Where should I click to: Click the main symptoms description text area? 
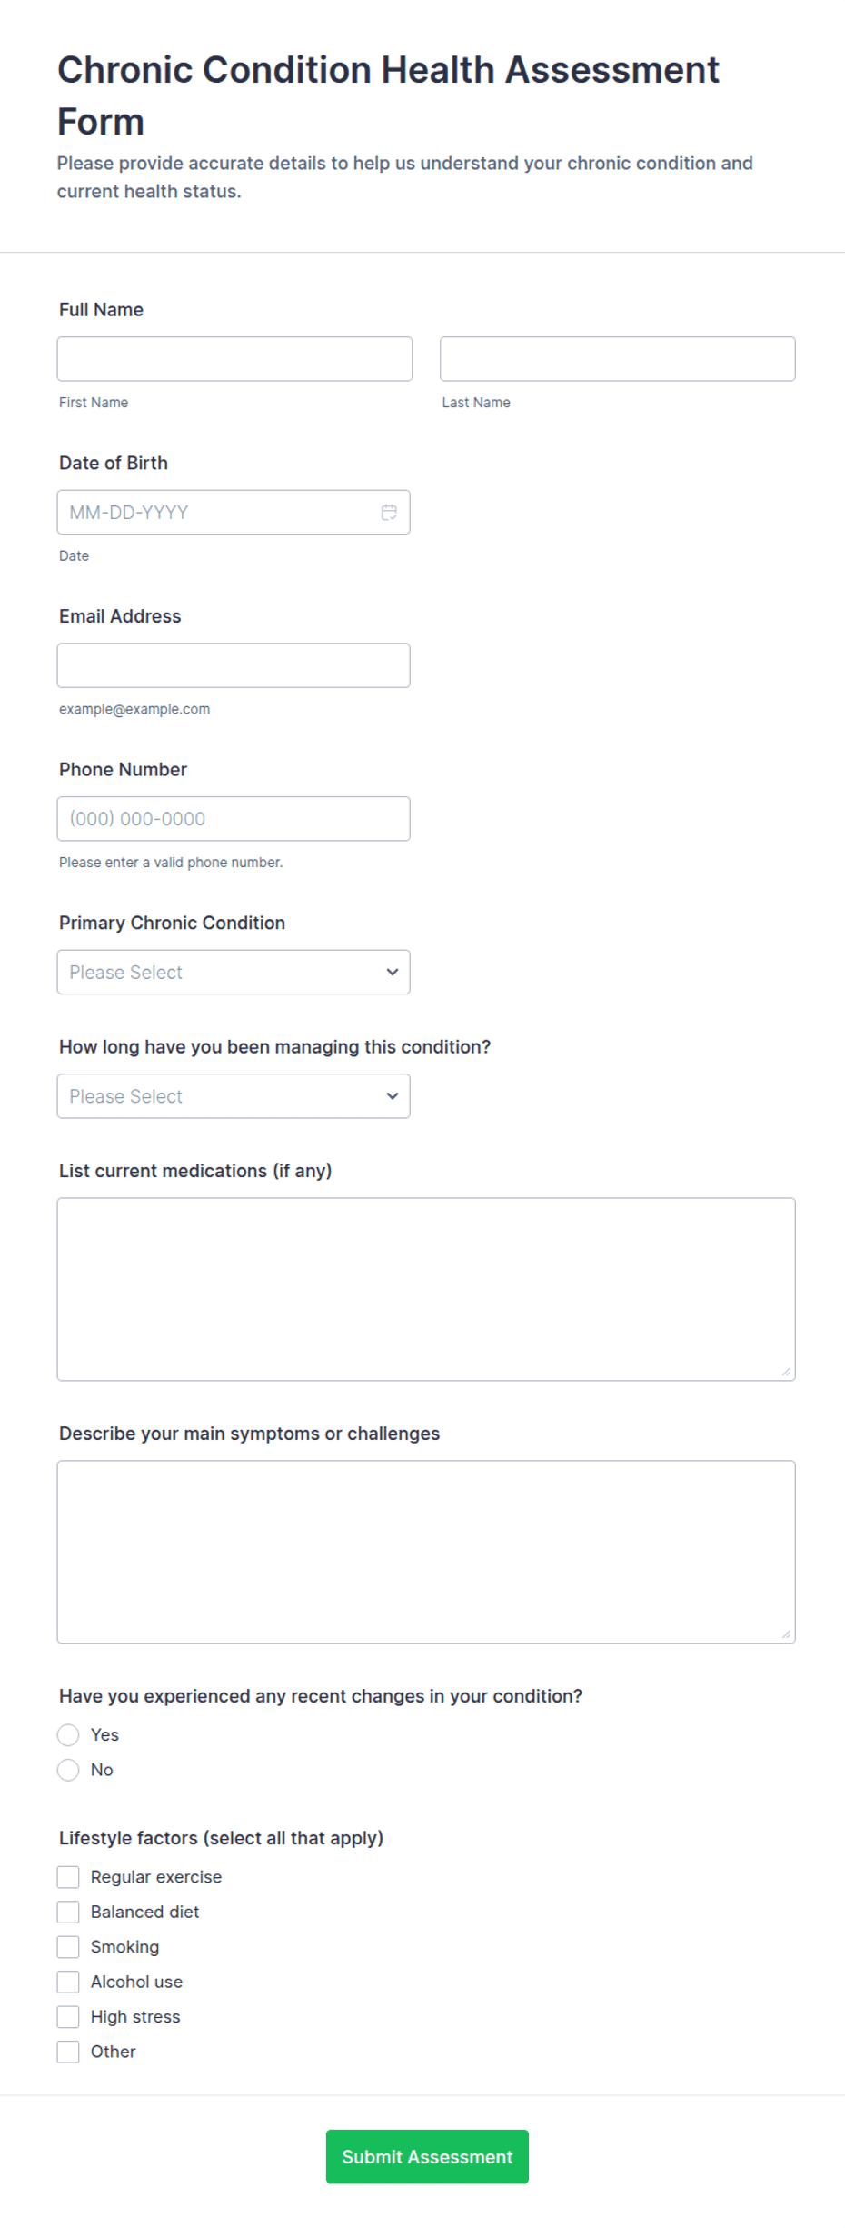tap(426, 1553)
